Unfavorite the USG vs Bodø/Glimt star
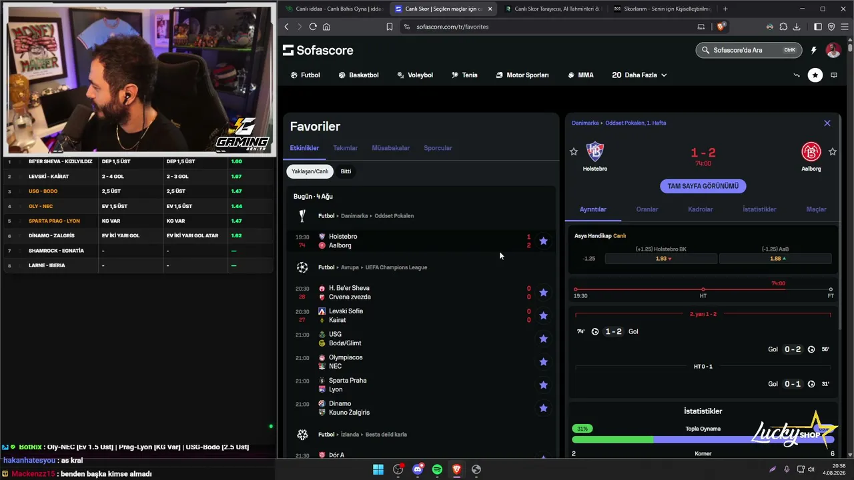The width and height of the screenshot is (854, 480). (543, 339)
